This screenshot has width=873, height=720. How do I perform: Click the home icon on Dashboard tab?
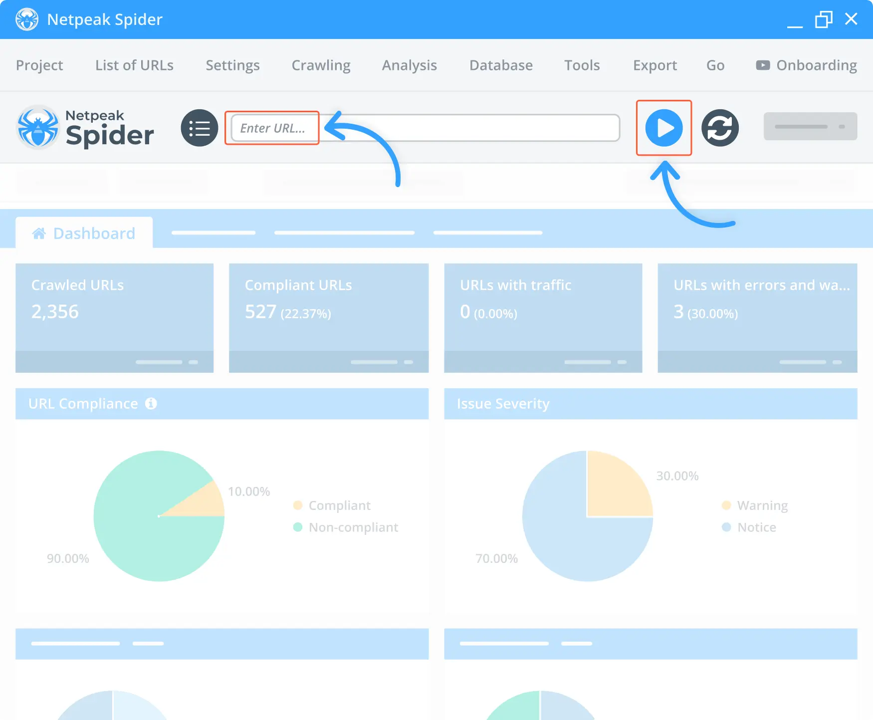[x=39, y=233]
